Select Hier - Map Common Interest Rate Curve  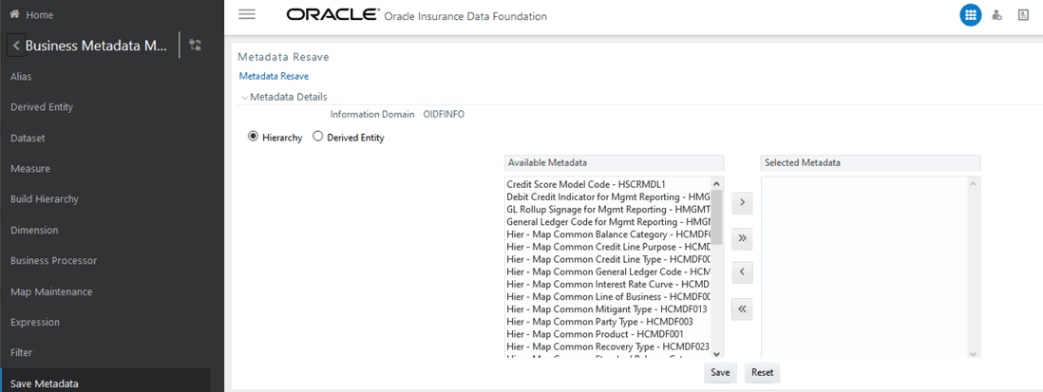tap(609, 284)
